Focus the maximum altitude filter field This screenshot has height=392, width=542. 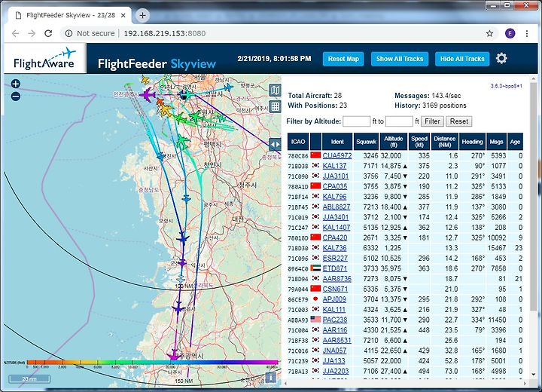399,121
